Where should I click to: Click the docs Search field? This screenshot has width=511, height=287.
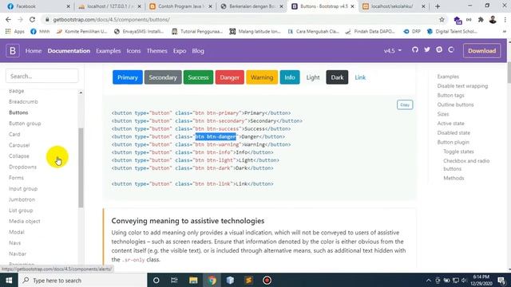[x=42, y=77]
